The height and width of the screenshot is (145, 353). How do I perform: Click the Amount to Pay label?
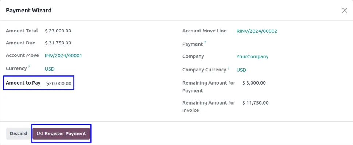pos(23,83)
